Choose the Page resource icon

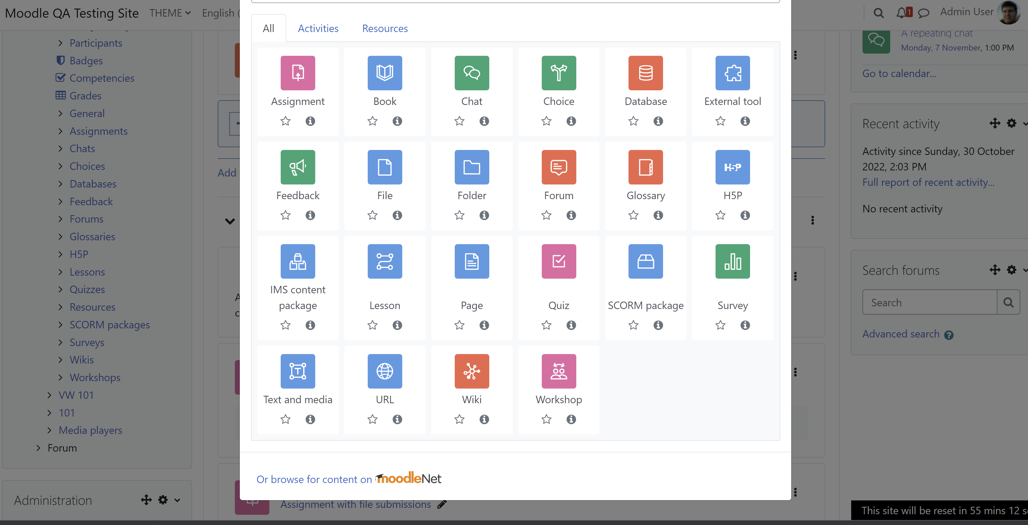[472, 261]
